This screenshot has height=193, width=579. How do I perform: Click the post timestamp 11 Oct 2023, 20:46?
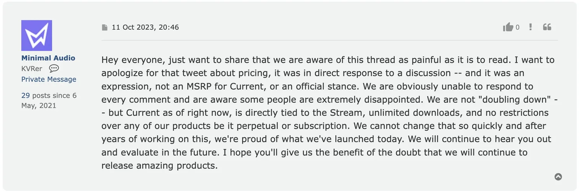[x=145, y=27]
